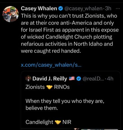Viewport: 123px width, 130px height.
Task: Click the 'Zionists' word in quoted post
Action: pyautogui.click(x=35, y=87)
